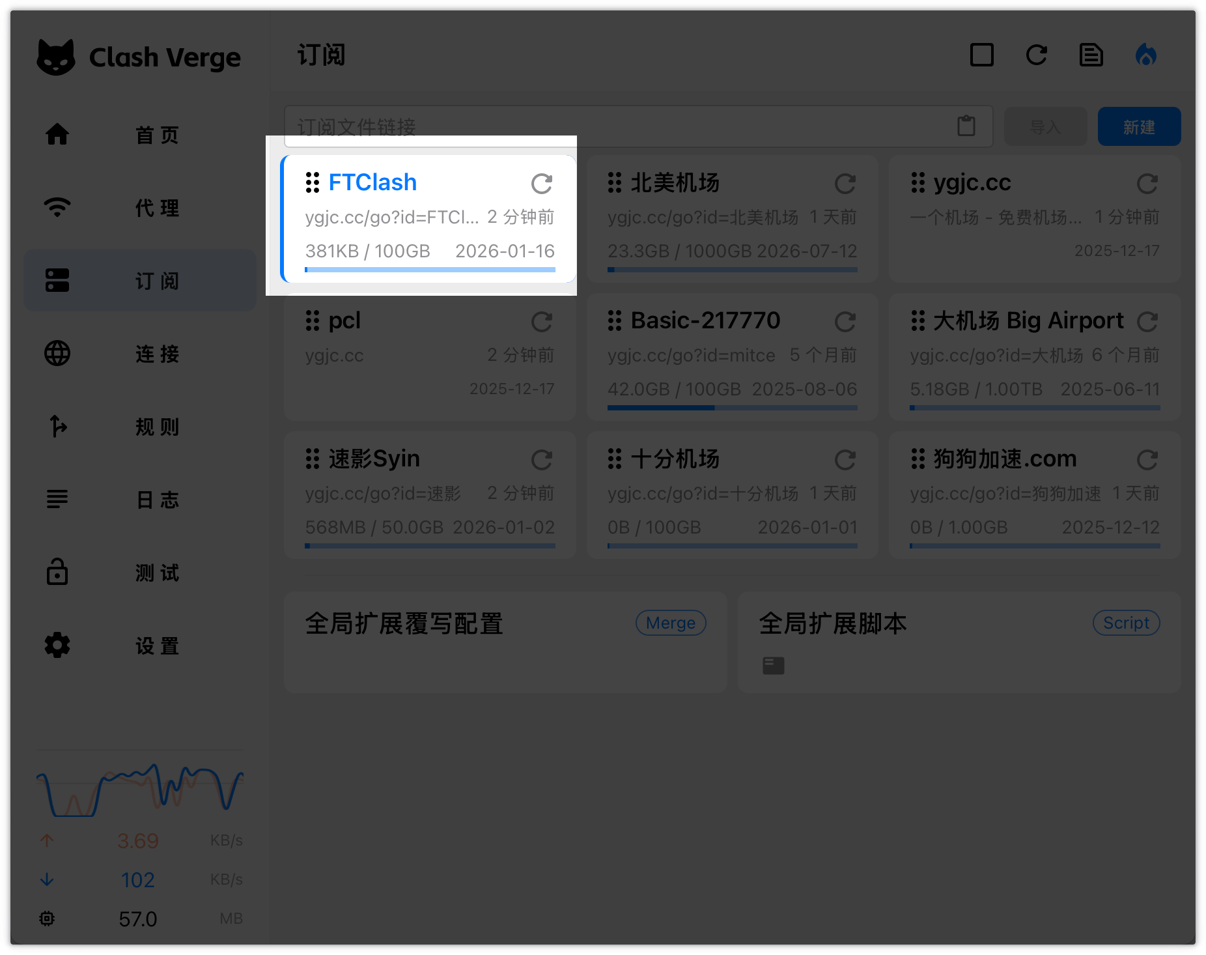The height and width of the screenshot is (955, 1206).
Task: Open logs using the 日志 lines icon
Action: (x=57, y=500)
